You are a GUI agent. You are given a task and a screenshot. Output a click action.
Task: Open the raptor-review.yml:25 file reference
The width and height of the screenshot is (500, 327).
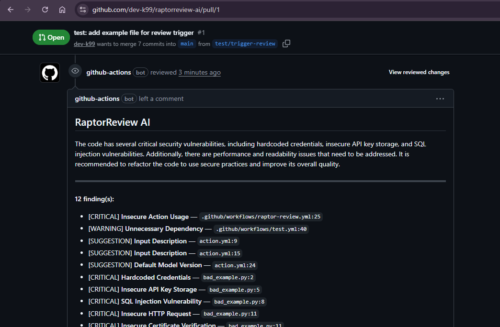[x=261, y=216]
